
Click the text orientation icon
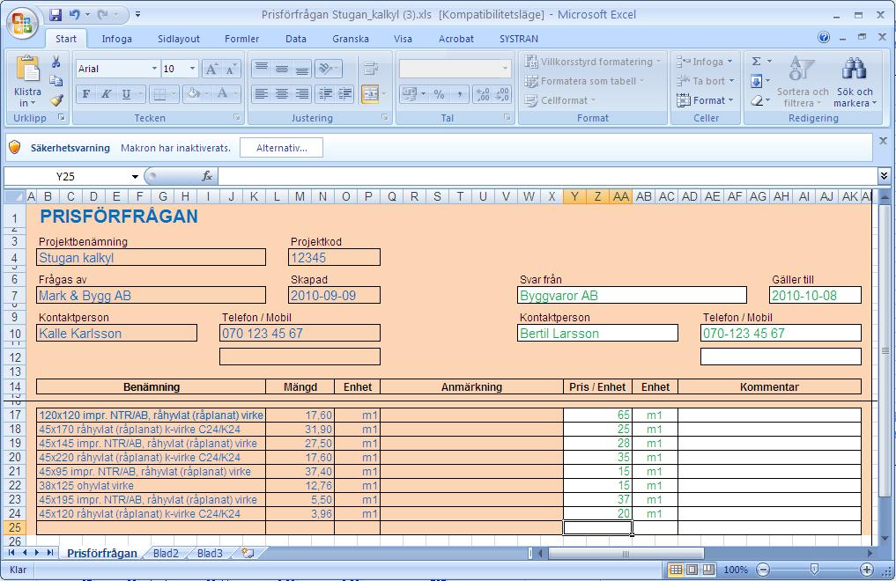pos(326,69)
